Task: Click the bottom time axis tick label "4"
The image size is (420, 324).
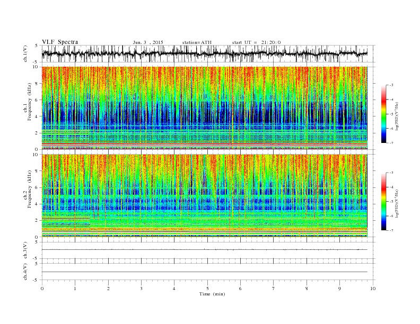Action: [x=174, y=289]
